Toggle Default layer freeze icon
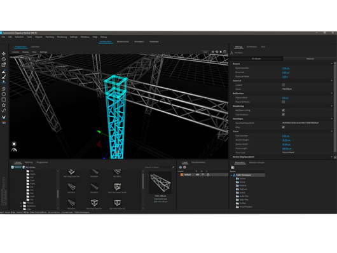 pyautogui.click(x=202, y=175)
